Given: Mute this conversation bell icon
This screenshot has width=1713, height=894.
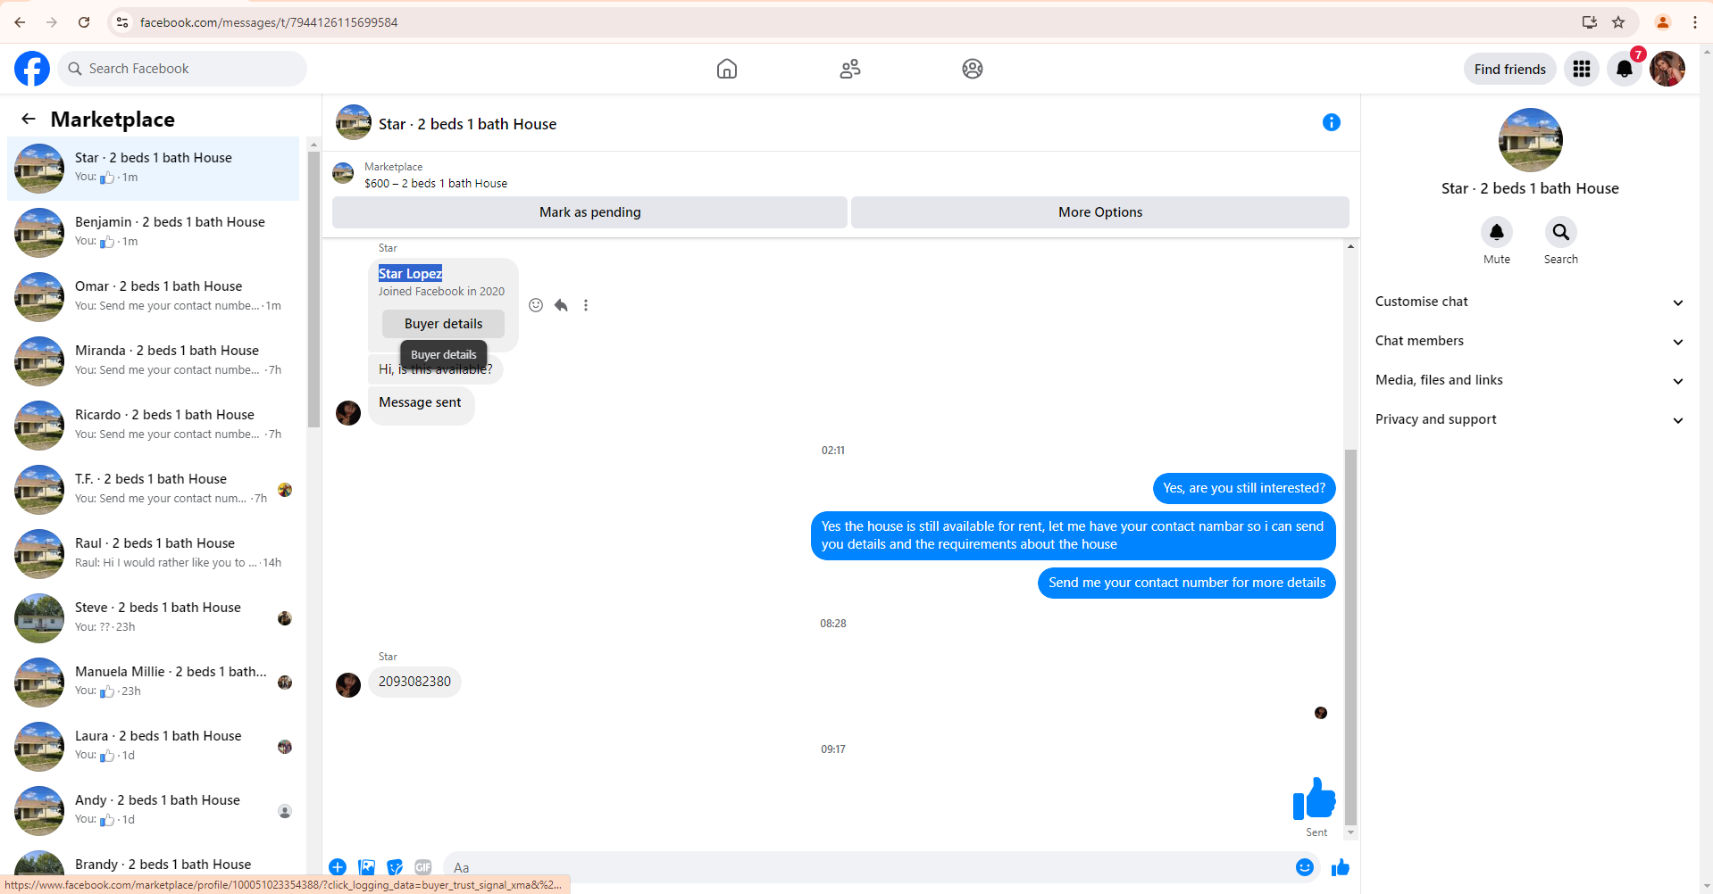Looking at the screenshot, I should tap(1497, 232).
